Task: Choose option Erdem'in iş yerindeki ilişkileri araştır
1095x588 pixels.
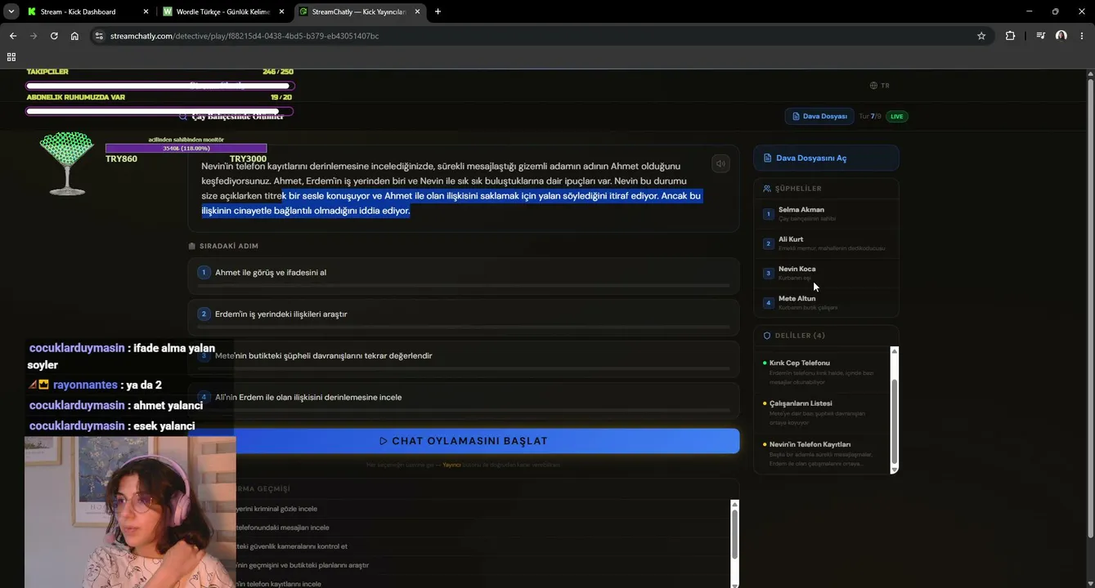Action: [x=464, y=318]
